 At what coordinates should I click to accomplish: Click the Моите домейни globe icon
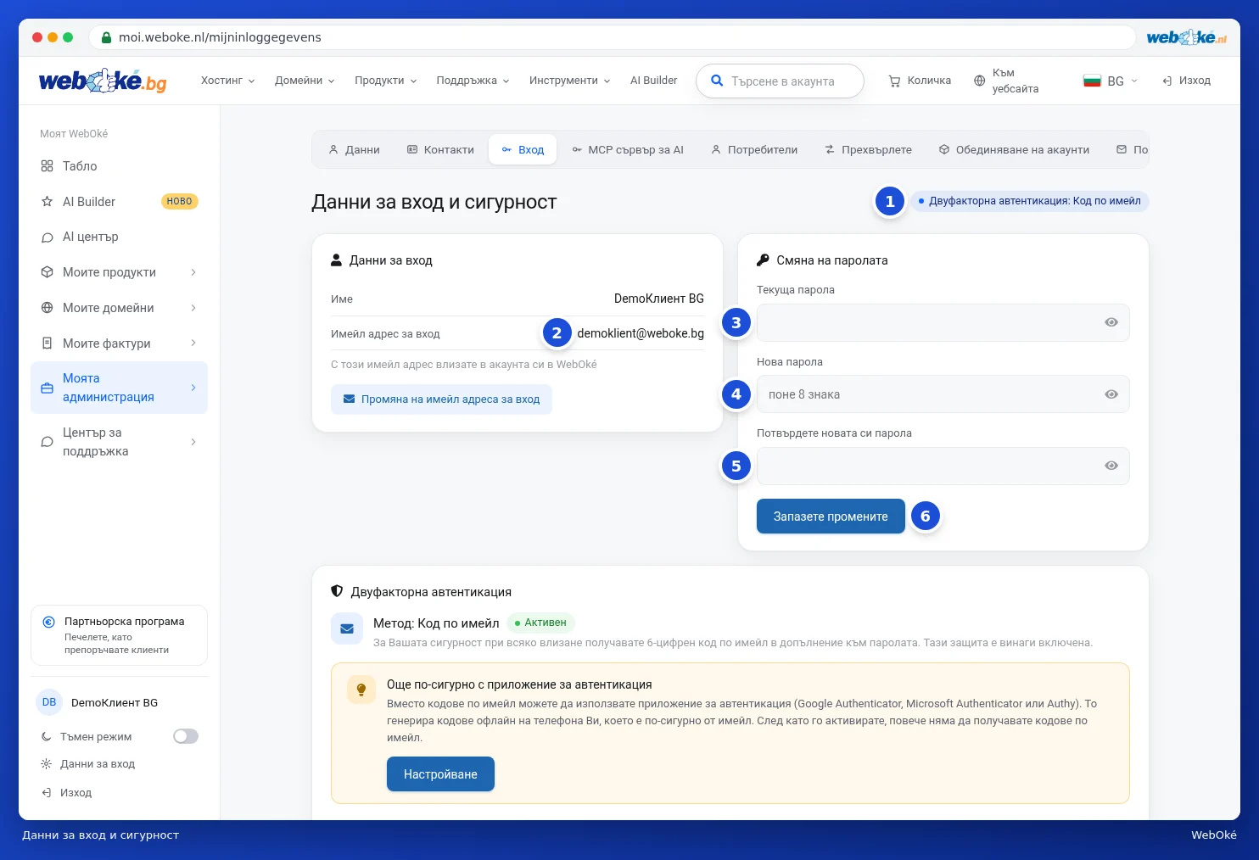click(x=48, y=308)
